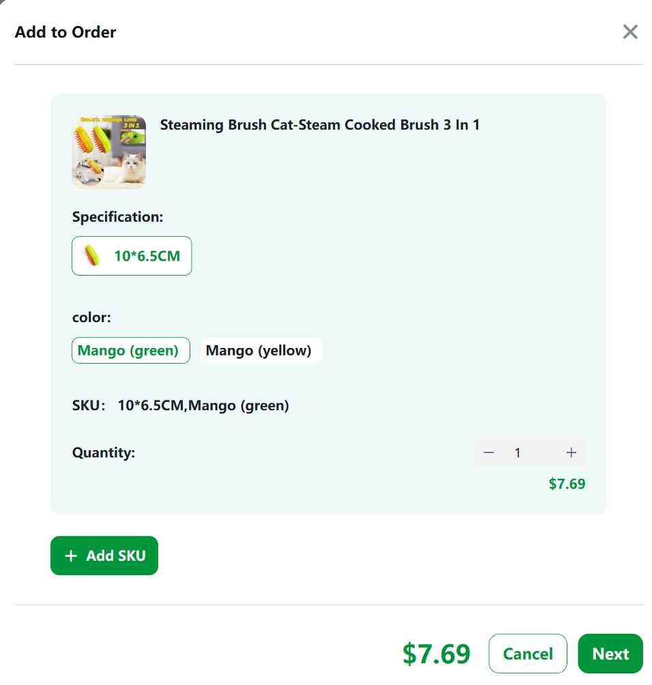The width and height of the screenshot is (652, 685).
Task: Choose the Mango (green) color option
Action: pyautogui.click(x=130, y=351)
